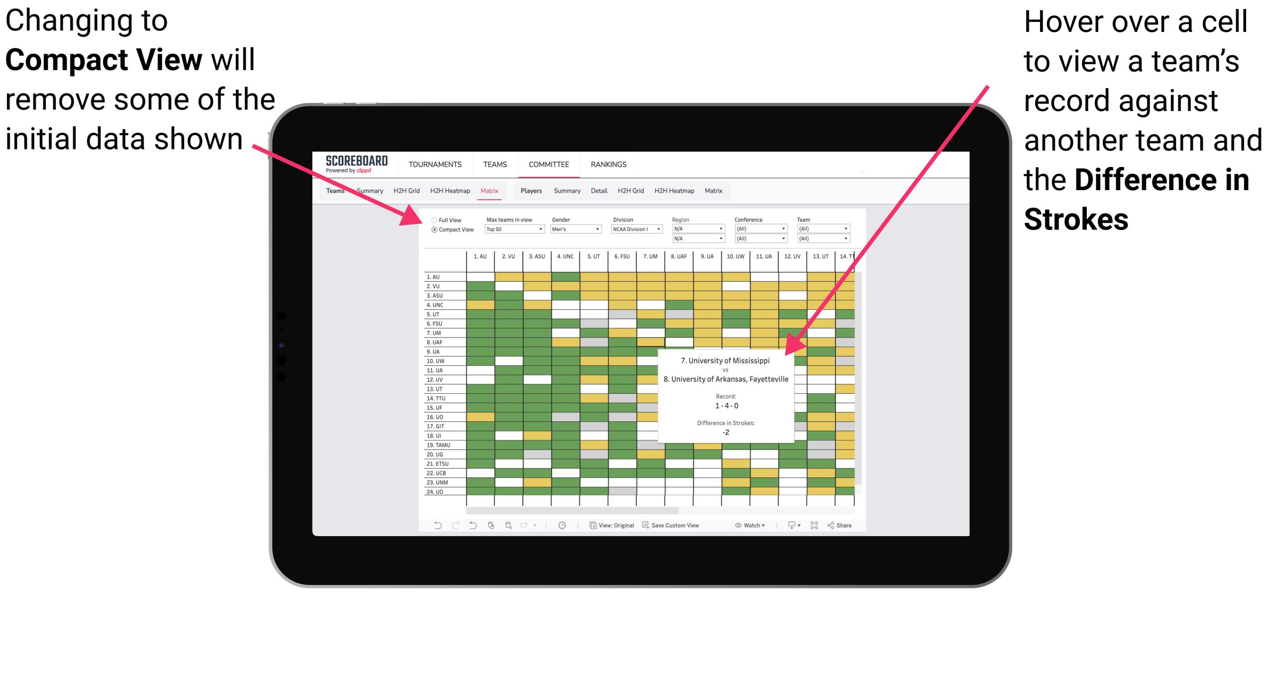
Task: Select Full View radio button
Action: pyautogui.click(x=431, y=218)
